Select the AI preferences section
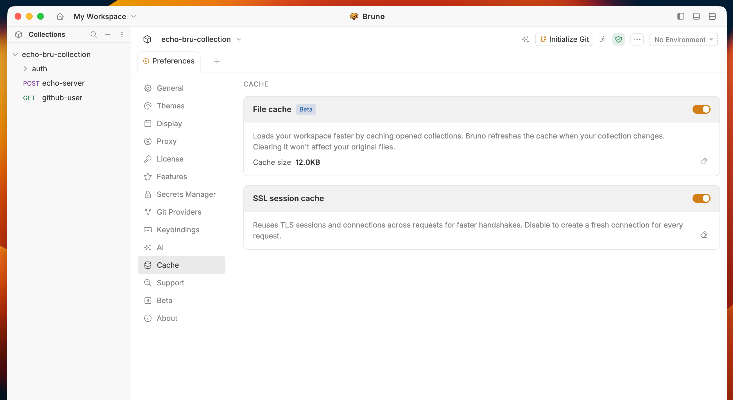733x400 pixels. click(181, 247)
